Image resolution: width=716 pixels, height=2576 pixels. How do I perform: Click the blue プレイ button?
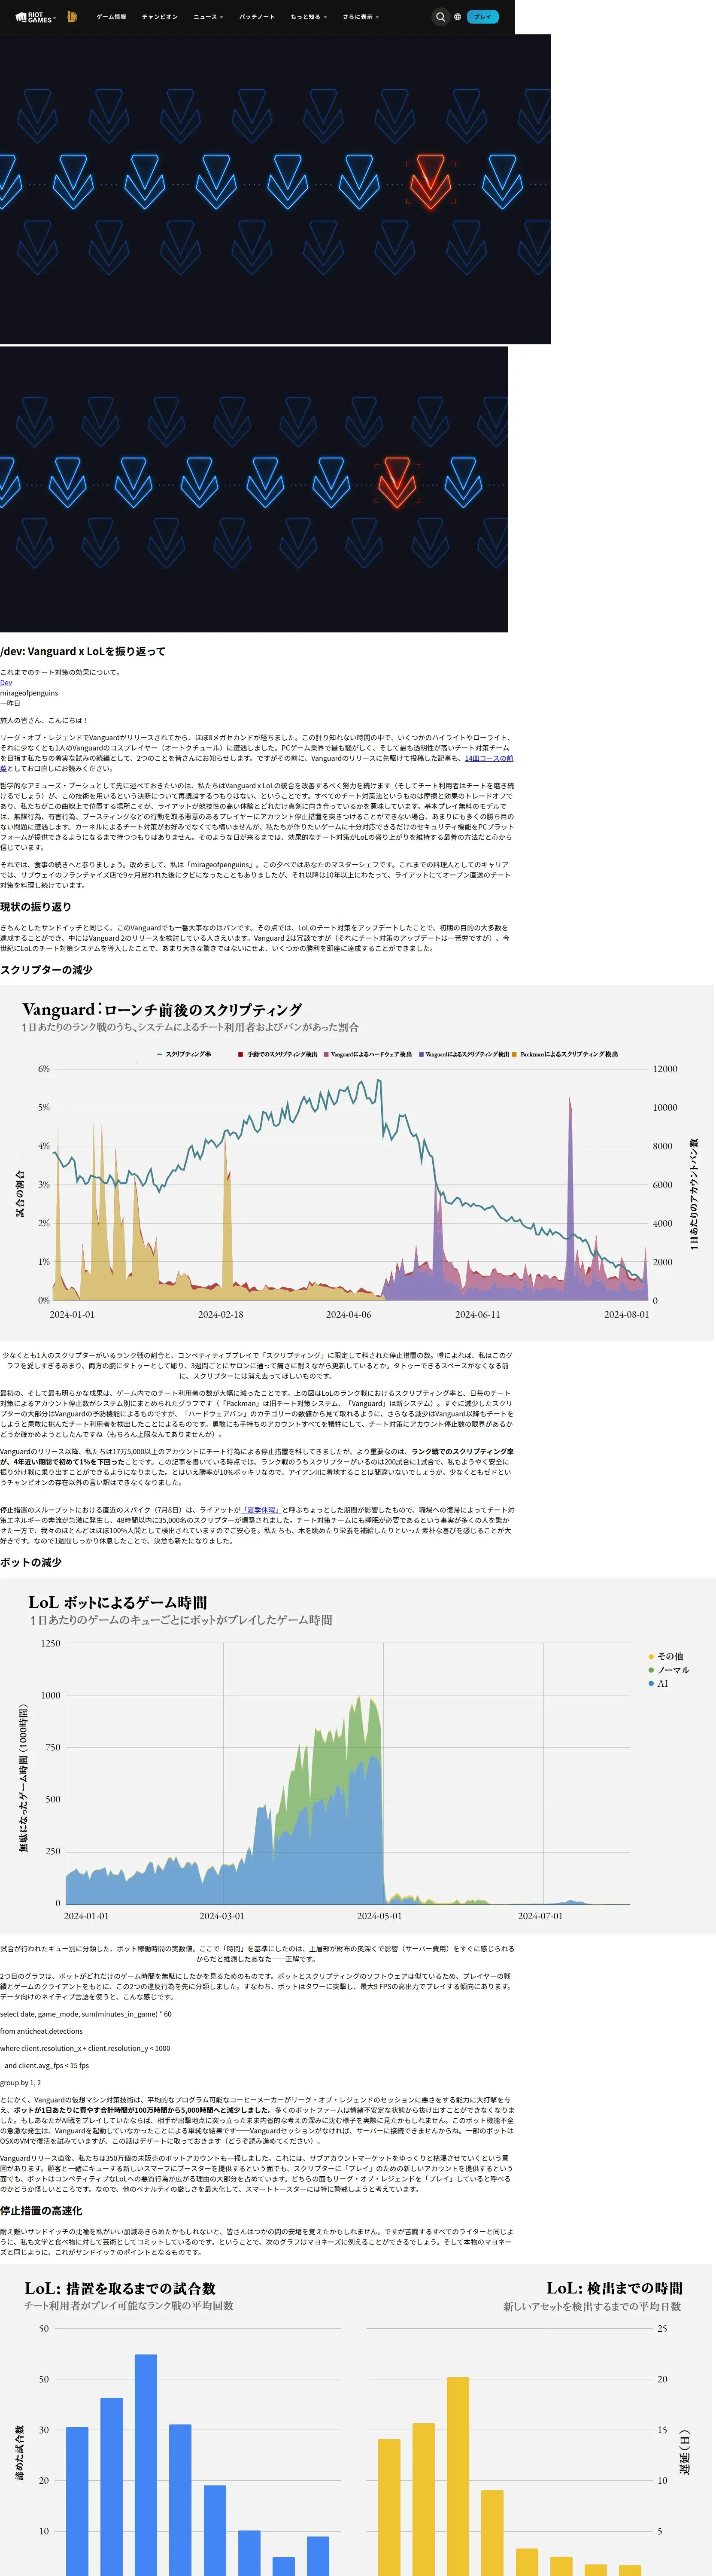483,17
